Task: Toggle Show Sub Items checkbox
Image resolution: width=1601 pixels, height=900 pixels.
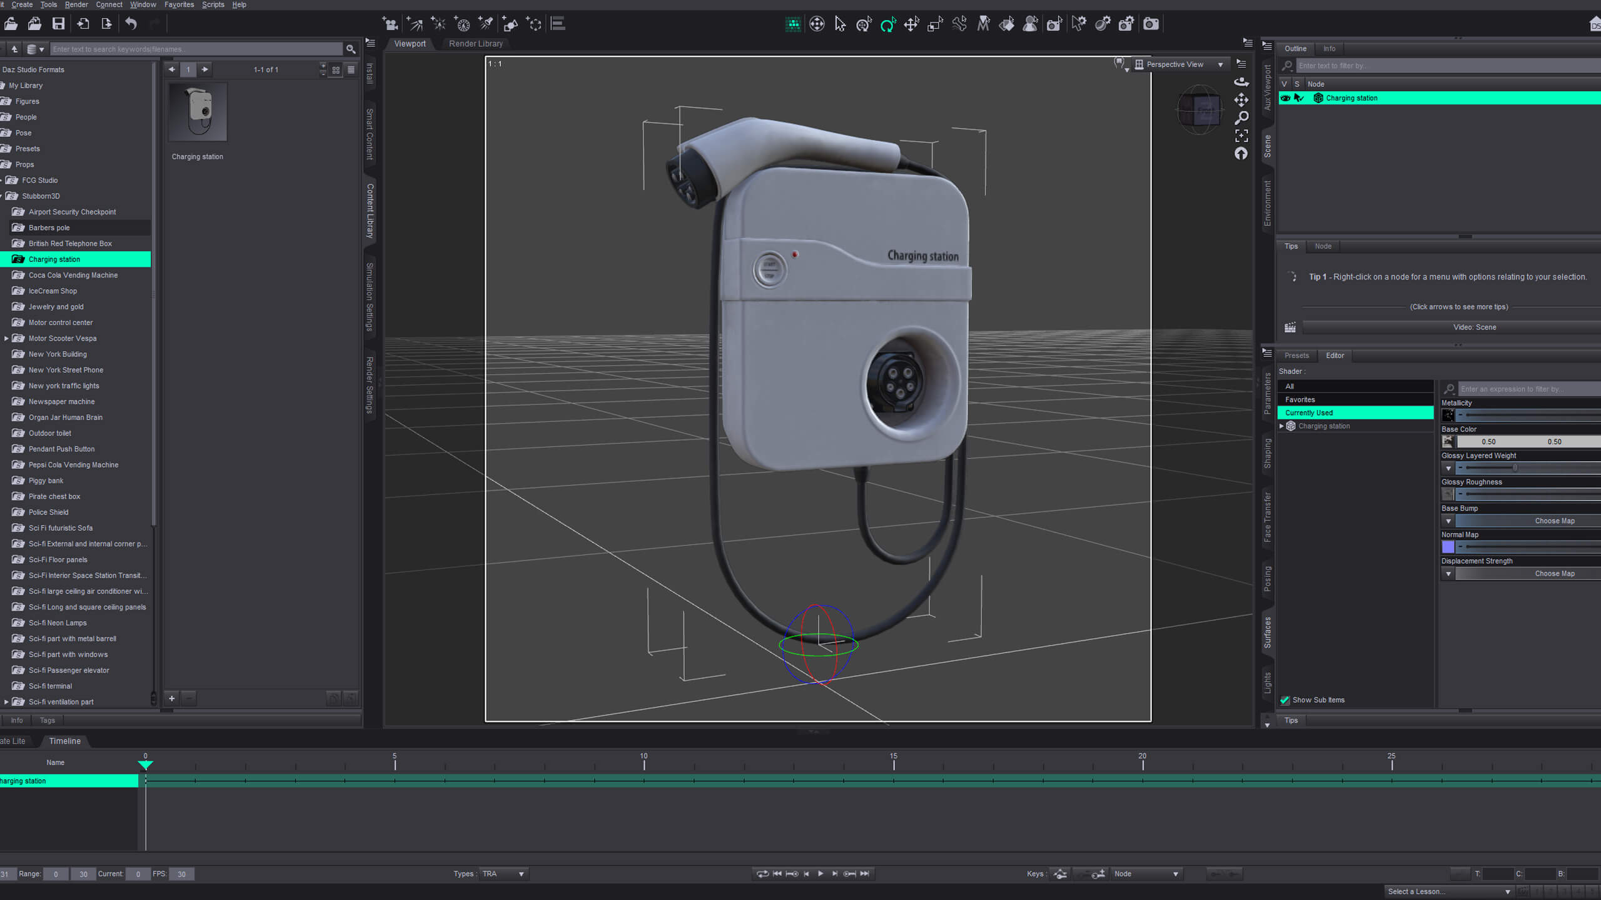Action: [1285, 700]
